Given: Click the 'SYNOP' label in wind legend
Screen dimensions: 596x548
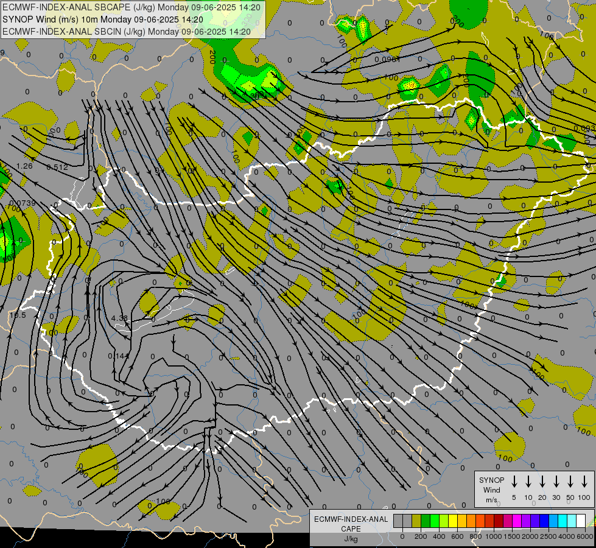Looking at the screenshot, I should 491,480.
